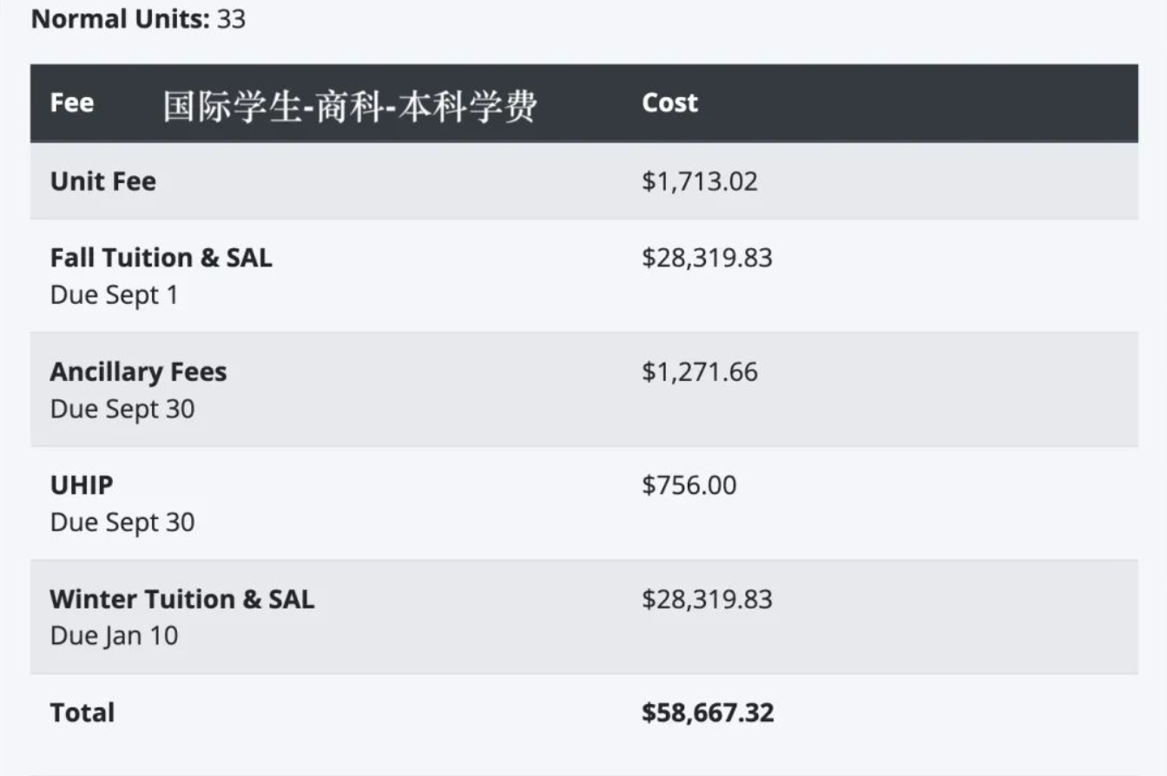Screen dimensions: 1167x776
Task: Click the $1,713.02 unit fee amount
Action: point(699,181)
